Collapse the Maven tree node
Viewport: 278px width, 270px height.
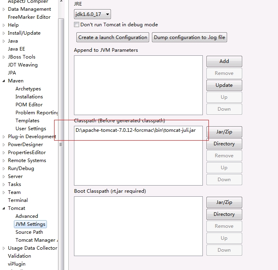pos(4,81)
